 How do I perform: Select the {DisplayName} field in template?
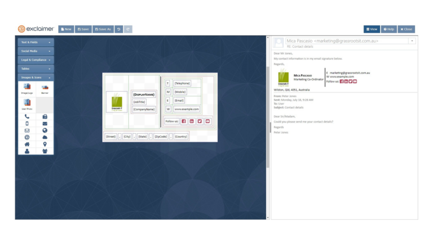coord(144,94)
